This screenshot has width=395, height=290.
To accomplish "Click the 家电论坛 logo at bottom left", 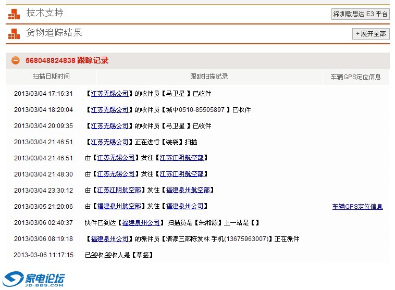I will 34,280.
